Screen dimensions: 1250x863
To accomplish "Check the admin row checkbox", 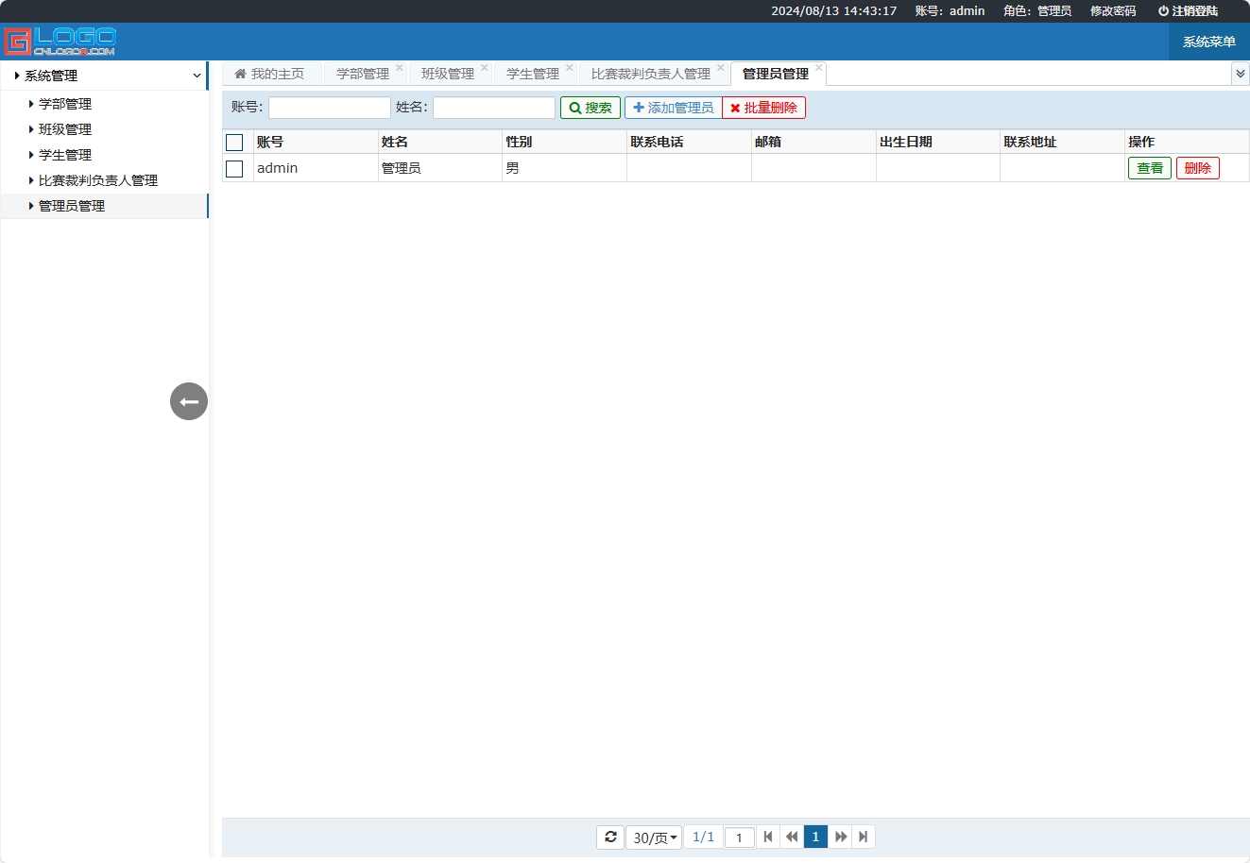I will (x=234, y=169).
